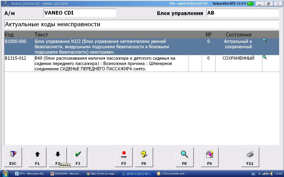
Task: Open the mail.ru Chrome taskbar window
Action: tap(102, 174)
